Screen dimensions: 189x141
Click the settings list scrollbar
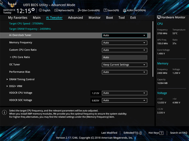click(x=153, y=49)
